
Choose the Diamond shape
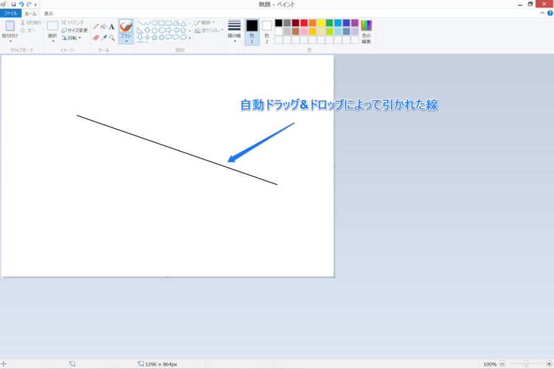click(x=148, y=30)
